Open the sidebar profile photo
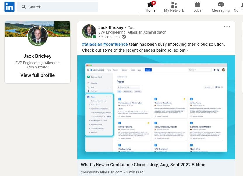Image resolution: width=243 pixels, height=176 pixels. coord(38,36)
